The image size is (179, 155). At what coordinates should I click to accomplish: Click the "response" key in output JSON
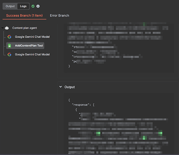pyautogui.click(x=80, y=105)
